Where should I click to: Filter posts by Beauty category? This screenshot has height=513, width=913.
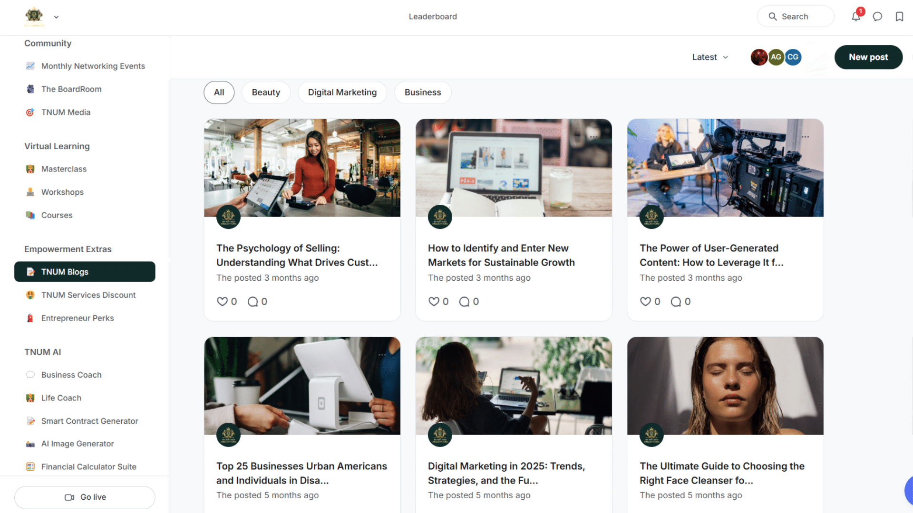266,92
